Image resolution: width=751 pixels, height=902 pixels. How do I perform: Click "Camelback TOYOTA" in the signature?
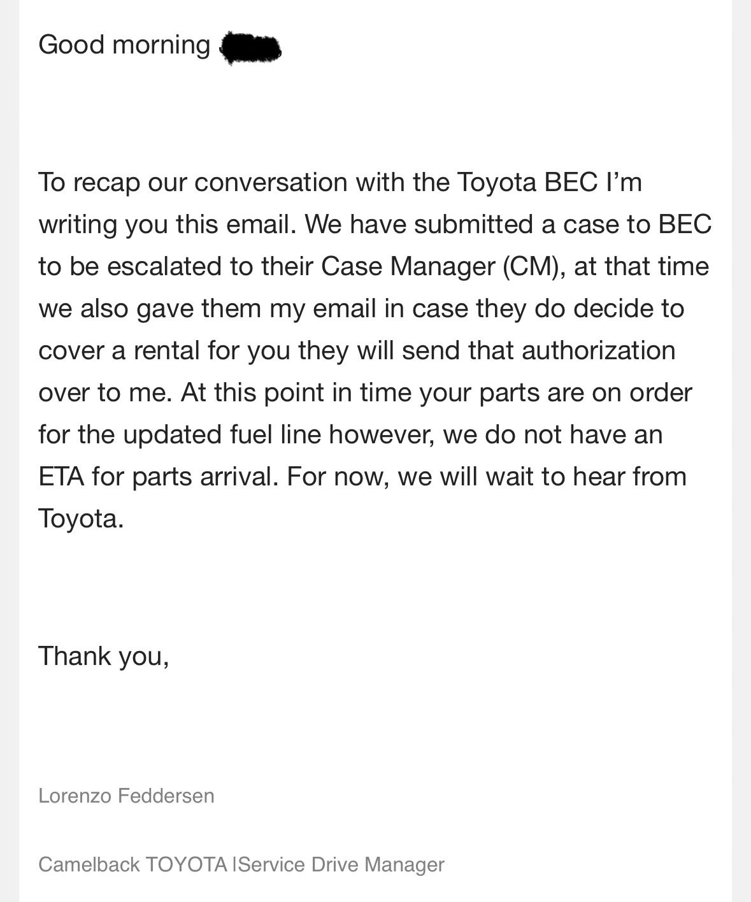132,864
